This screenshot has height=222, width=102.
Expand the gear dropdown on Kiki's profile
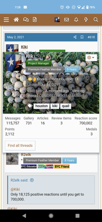pyautogui.click(x=91, y=58)
